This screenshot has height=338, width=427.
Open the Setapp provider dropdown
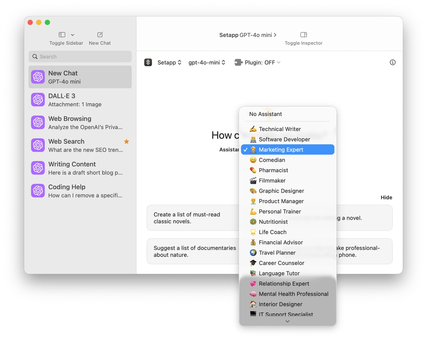(x=169, y=63)
